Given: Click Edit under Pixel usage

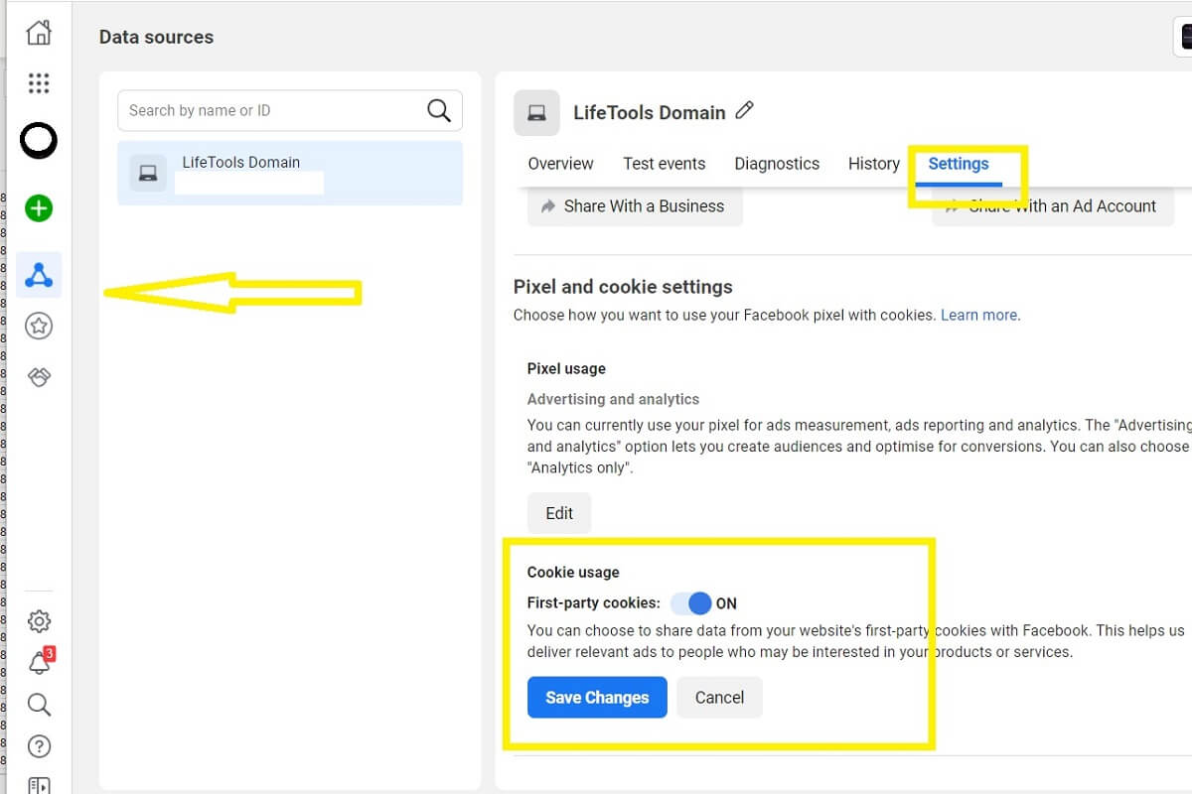Looking at the screenshot, I should point(559,513).
